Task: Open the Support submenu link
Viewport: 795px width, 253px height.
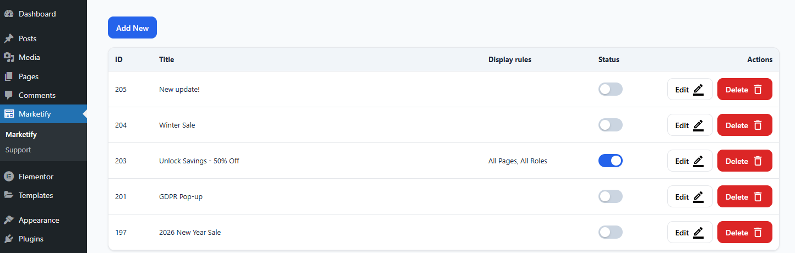Action: pos(18,150)
